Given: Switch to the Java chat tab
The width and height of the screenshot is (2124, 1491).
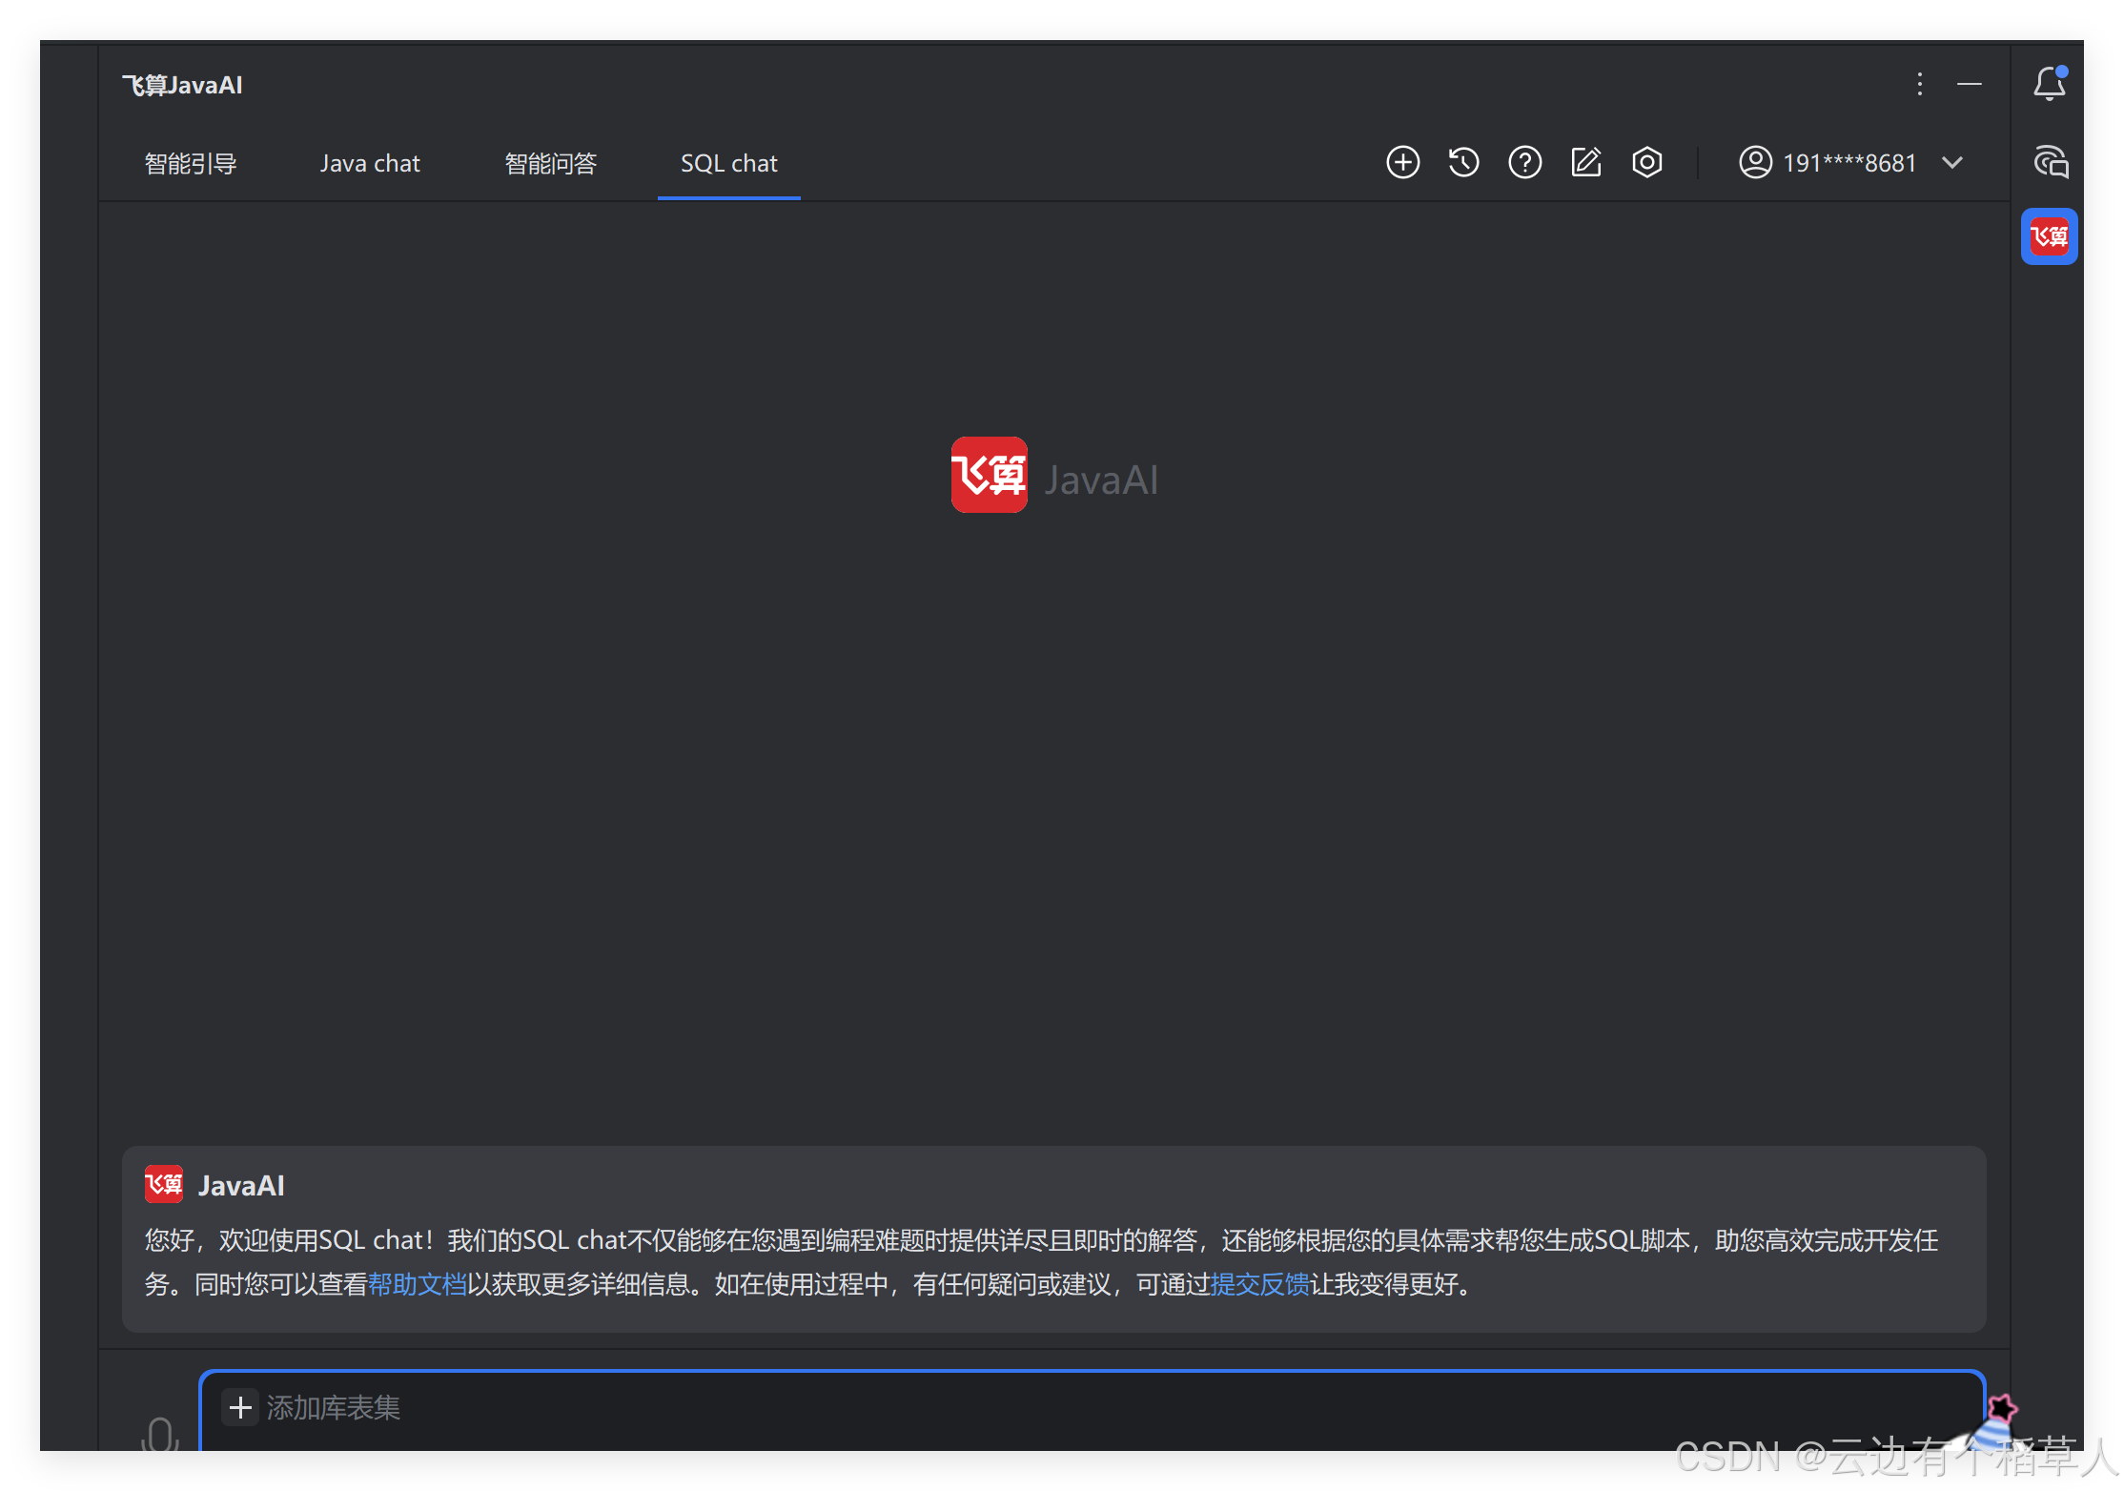Looking at the screenshot, I should (370, 163).
